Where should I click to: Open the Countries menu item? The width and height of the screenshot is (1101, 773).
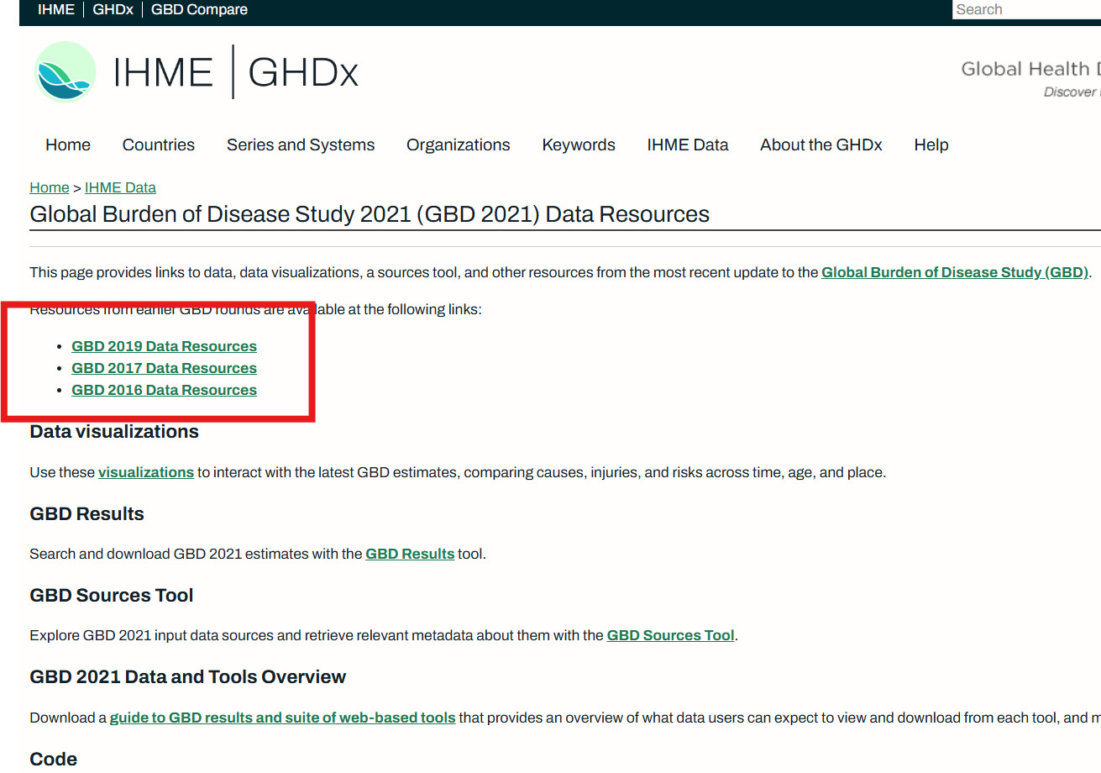[x=159, y=145]
